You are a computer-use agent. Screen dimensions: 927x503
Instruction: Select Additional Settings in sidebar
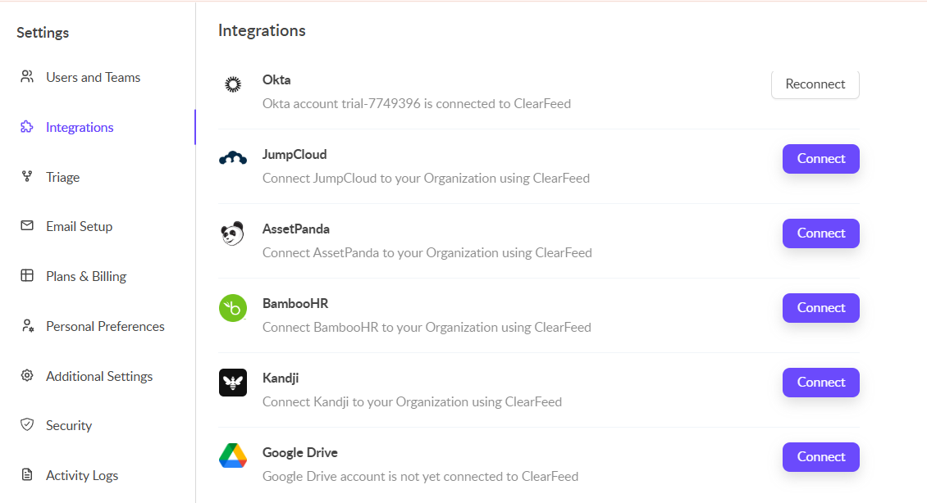(99, 376)
